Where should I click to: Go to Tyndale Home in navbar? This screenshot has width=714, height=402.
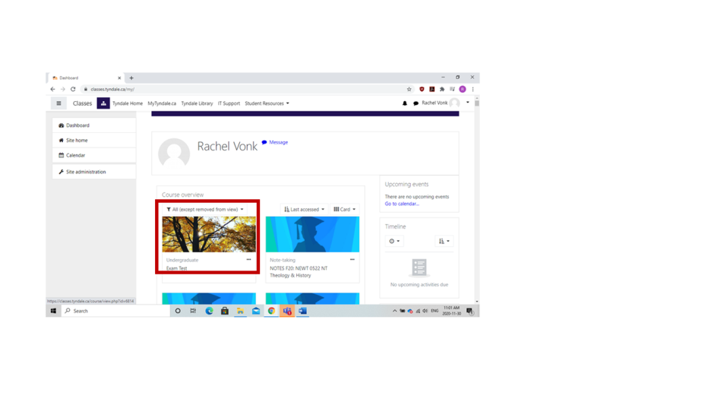pos(128,103)
